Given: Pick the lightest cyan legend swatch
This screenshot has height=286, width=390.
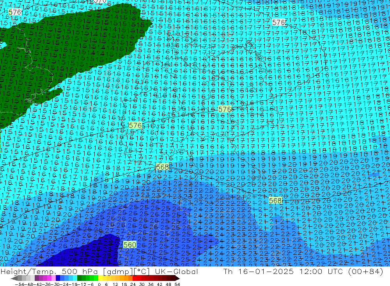Looking at the screenshot, I should pyautogui.click(x=75, y=278).
